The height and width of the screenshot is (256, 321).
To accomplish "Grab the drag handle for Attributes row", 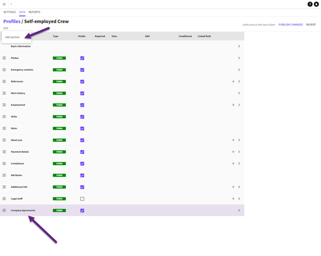I will (4, 175).
